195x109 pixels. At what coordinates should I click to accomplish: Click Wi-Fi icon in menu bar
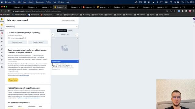click(x=171, y=2)
